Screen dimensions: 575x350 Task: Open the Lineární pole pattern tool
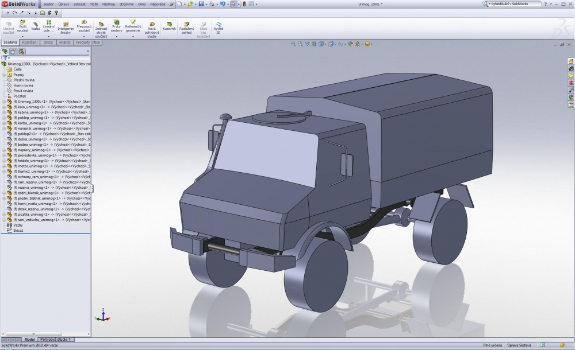click(48, 26)
